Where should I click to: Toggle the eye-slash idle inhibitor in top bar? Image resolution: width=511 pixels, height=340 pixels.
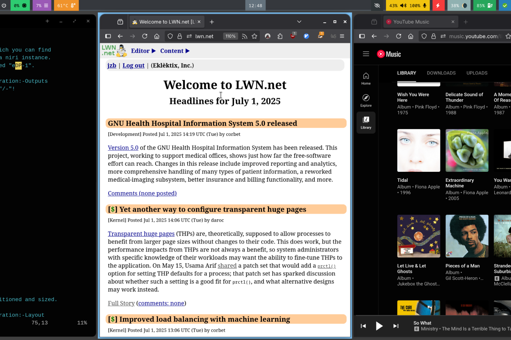pos(377,6)
